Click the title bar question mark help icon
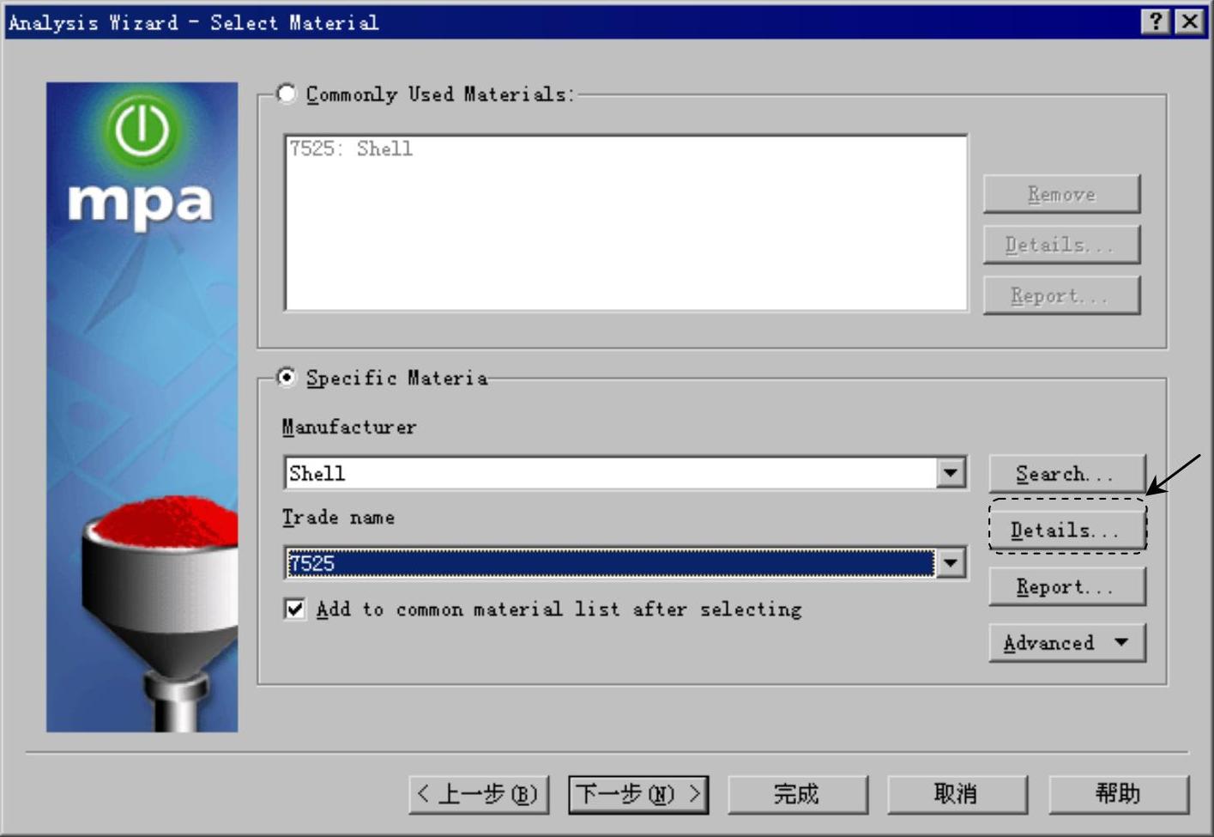1214x837 pixels. tap(1156, 21)
